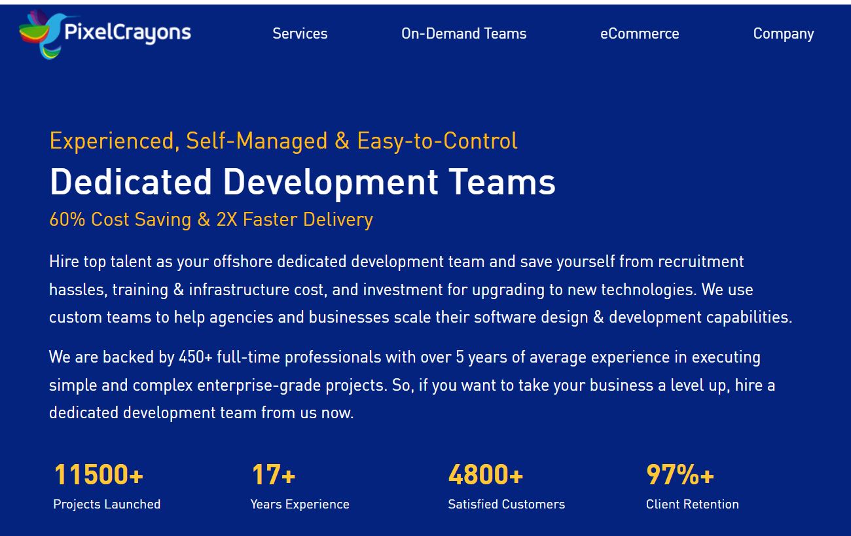Expand the eCommerce dropdown listing
Viewport: 851px width, 536px height.
pos(640,33)
